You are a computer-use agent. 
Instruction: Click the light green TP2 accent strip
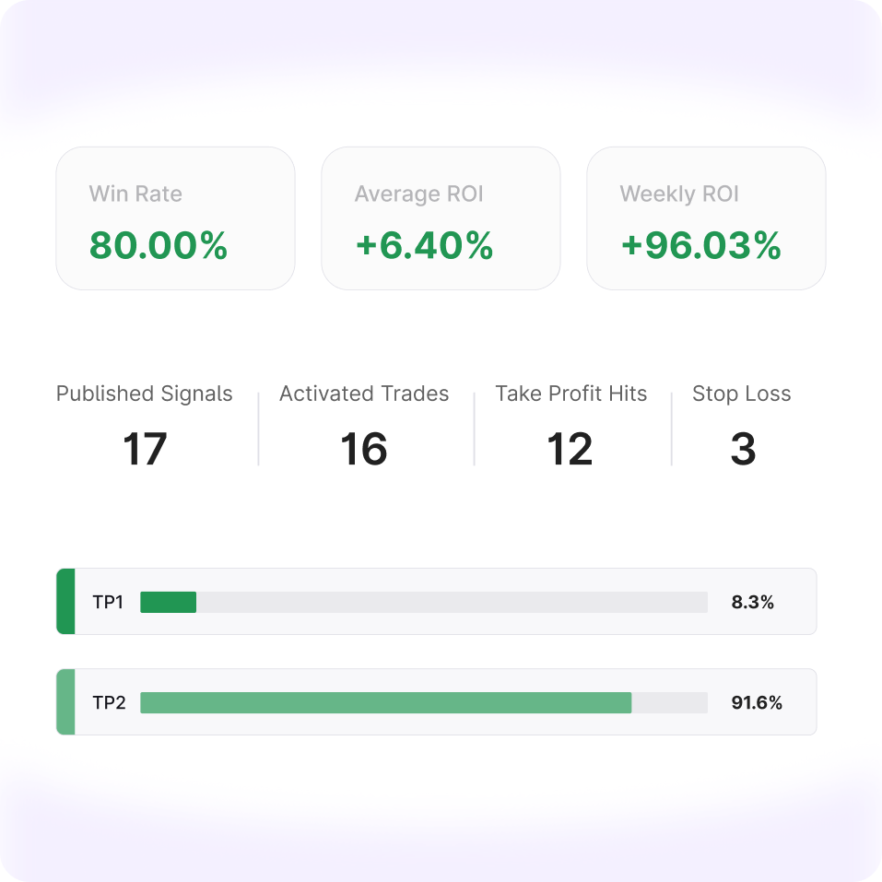(65, 702)
